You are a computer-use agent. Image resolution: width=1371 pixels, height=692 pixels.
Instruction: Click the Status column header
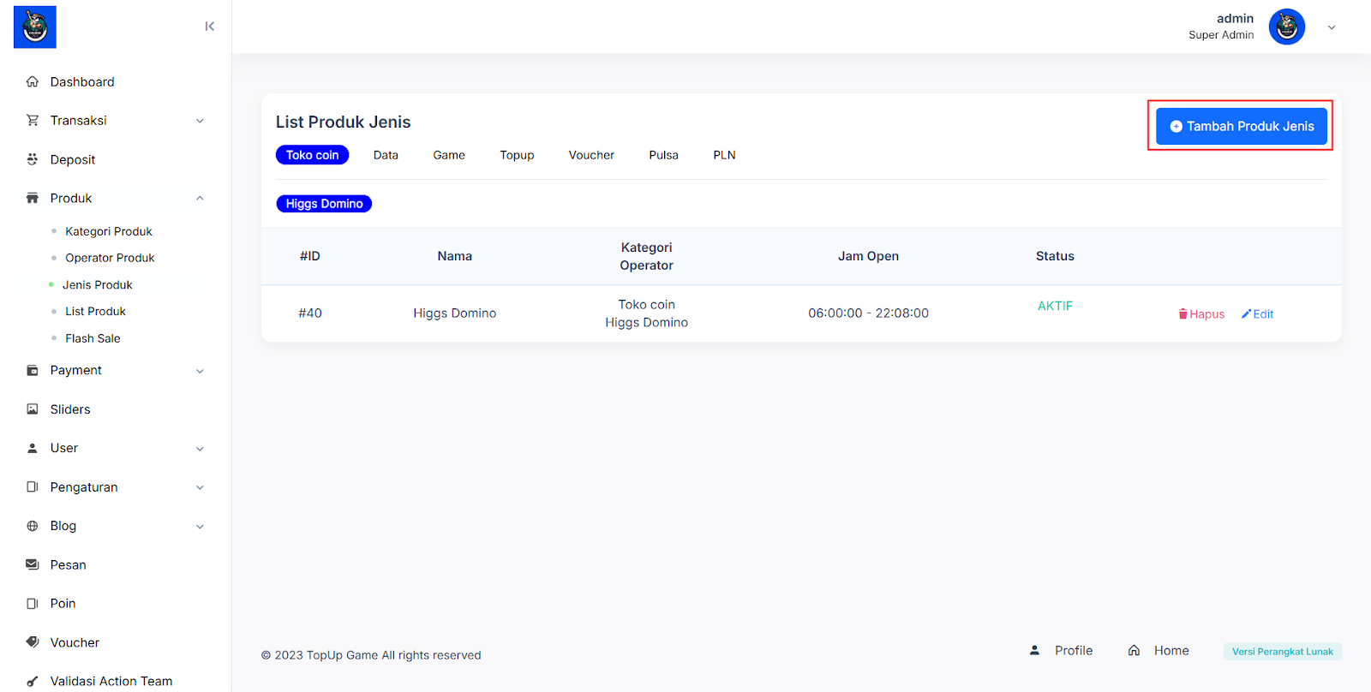1055,256
